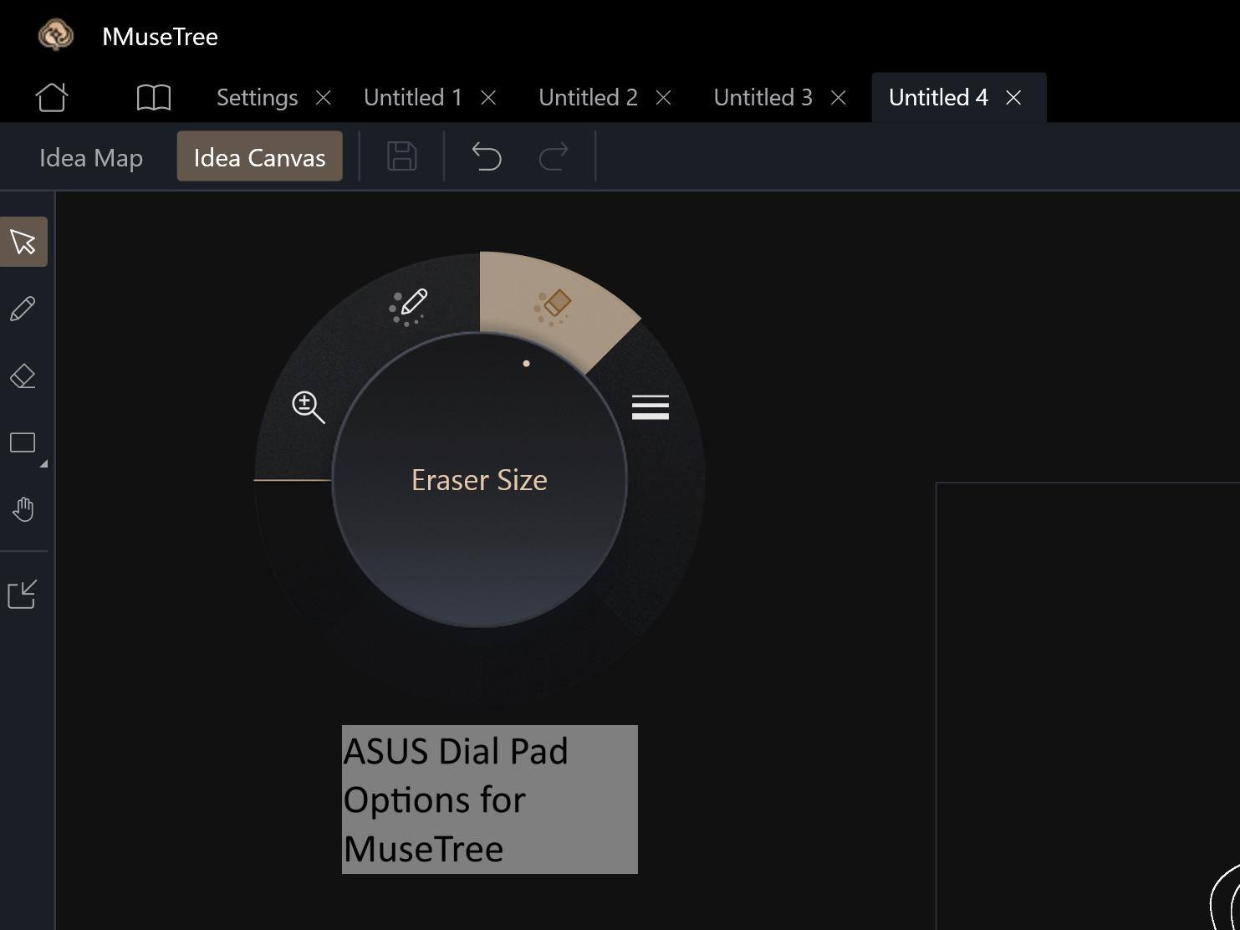1240x930 pixels.
Task: Switch to Untitled 2 tab
Action: pos(588,98)
